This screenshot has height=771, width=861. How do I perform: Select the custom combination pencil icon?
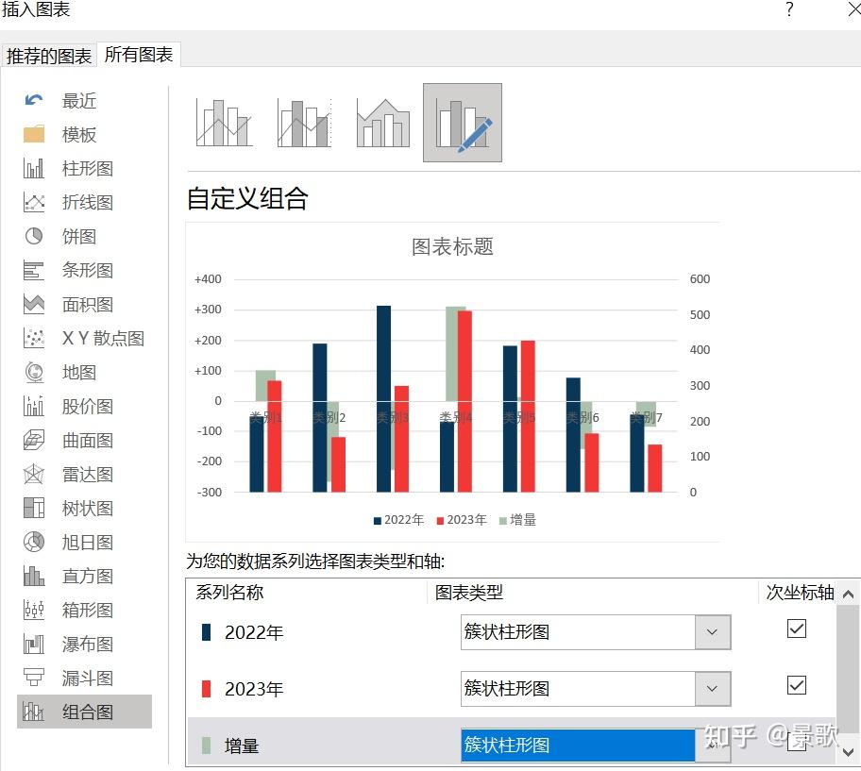coord(463,123)
